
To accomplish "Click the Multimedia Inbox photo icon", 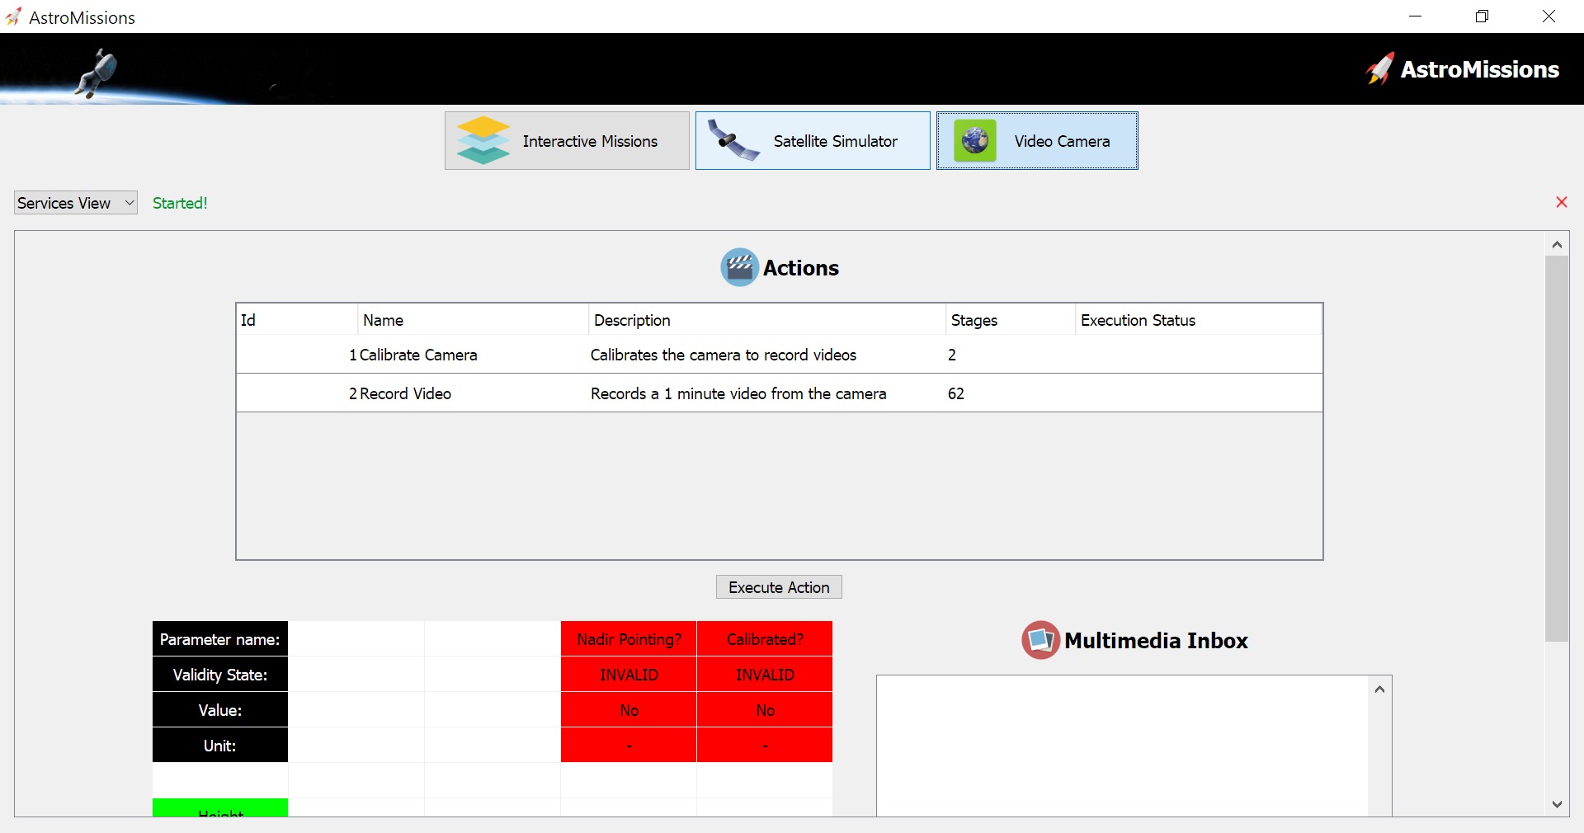I will tap(1040, 640).
